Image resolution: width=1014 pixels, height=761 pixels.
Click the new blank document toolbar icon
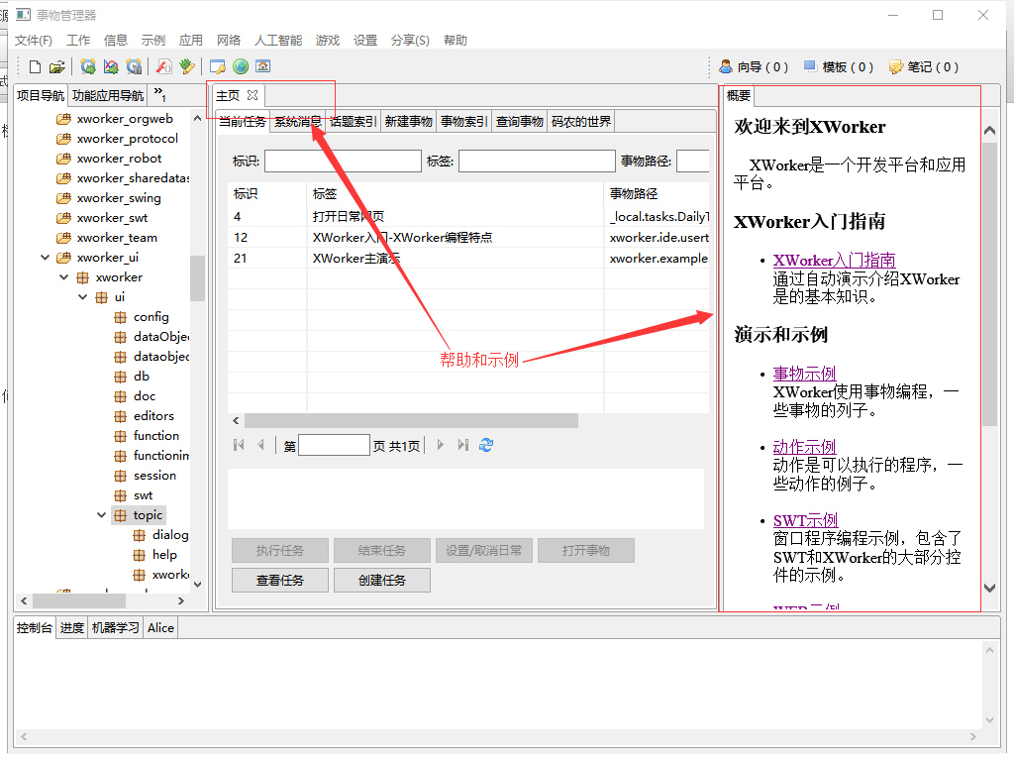pos(36,66)
